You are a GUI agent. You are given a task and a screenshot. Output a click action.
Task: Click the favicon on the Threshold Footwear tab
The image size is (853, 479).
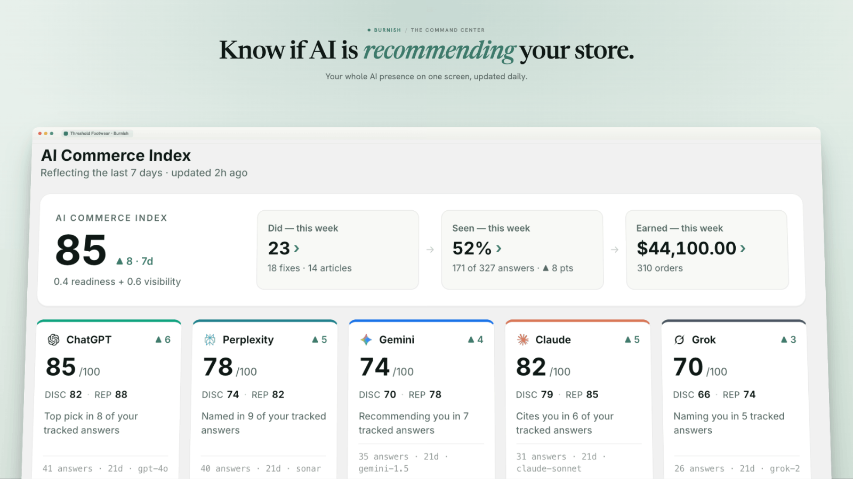click(x=66, y=134)
